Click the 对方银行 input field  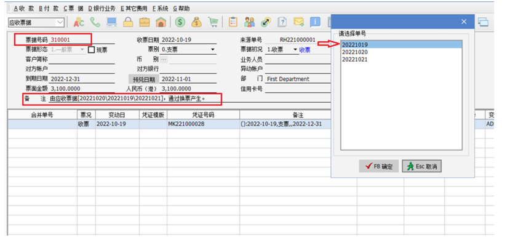[x=188, y=69]
